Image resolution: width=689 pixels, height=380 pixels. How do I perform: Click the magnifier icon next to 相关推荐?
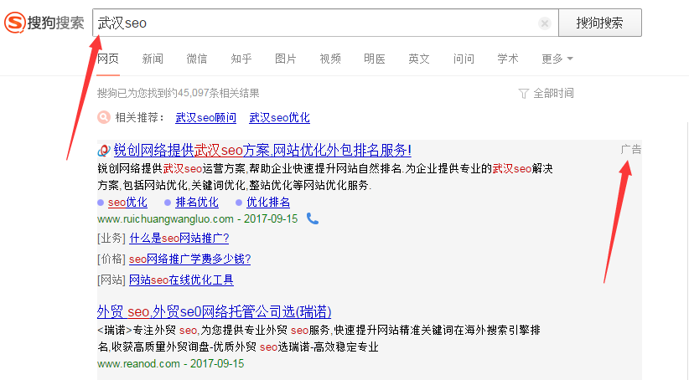pos(103,117)
